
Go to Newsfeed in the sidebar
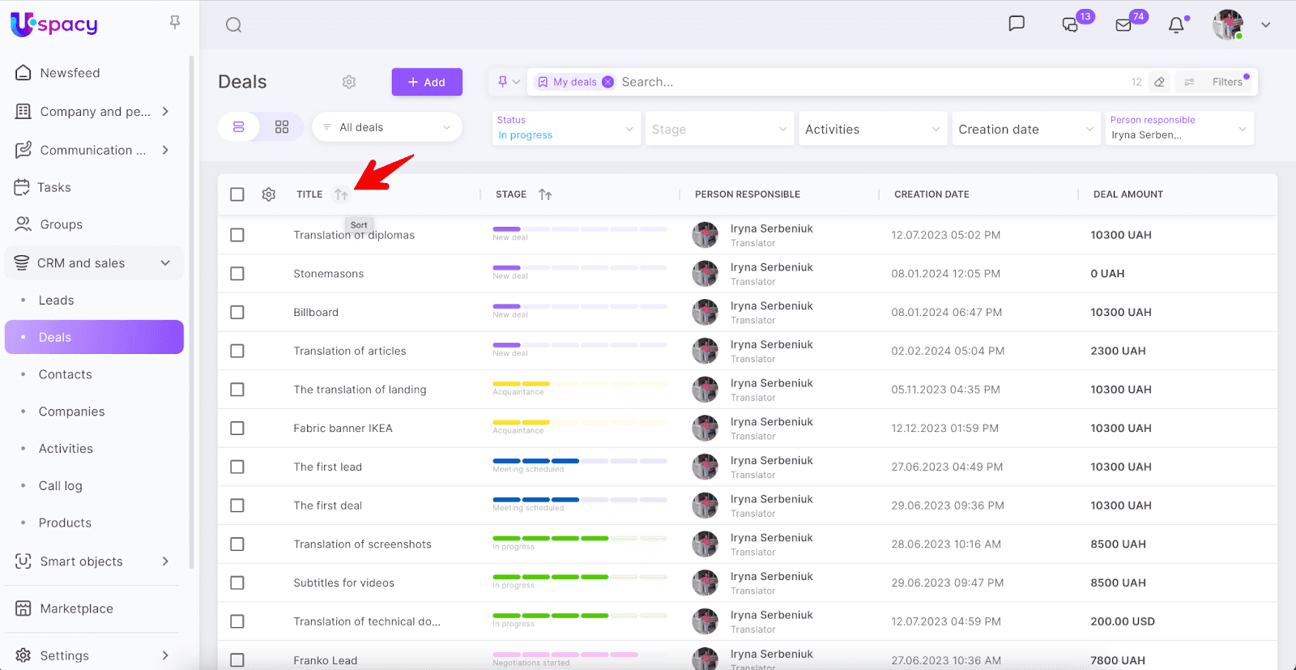pos(70,73)
